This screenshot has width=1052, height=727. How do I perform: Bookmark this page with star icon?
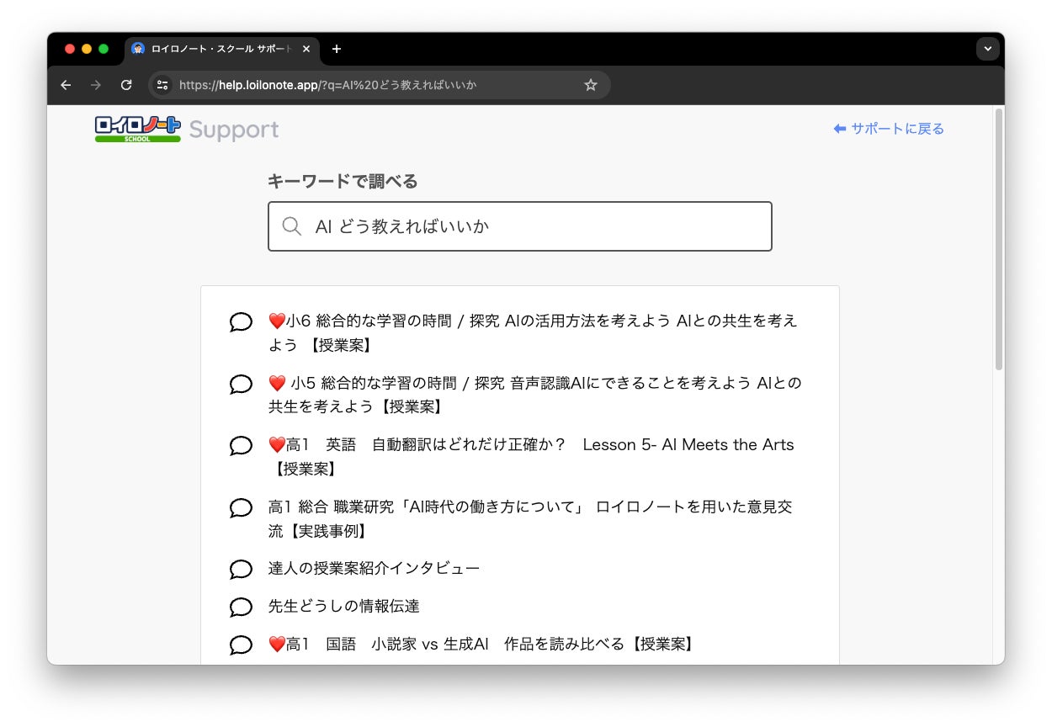point(591,85)
